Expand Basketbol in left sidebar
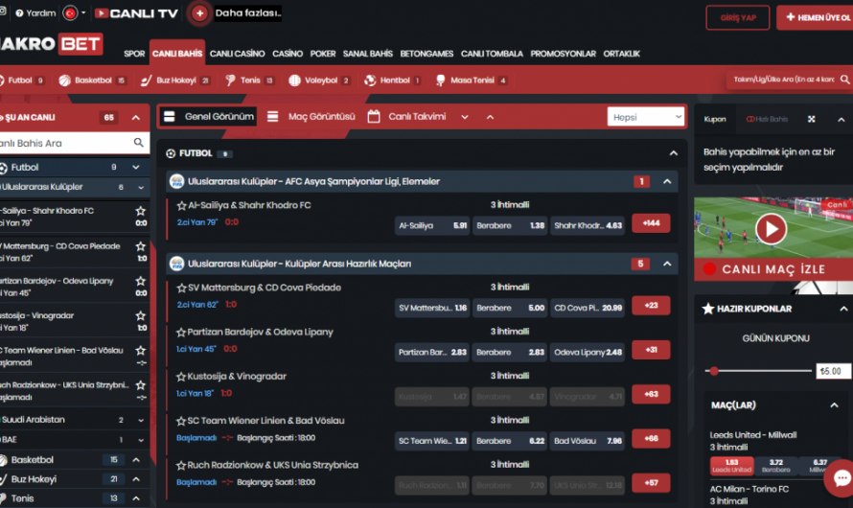The image size is (853, 508). pos(136,460)
